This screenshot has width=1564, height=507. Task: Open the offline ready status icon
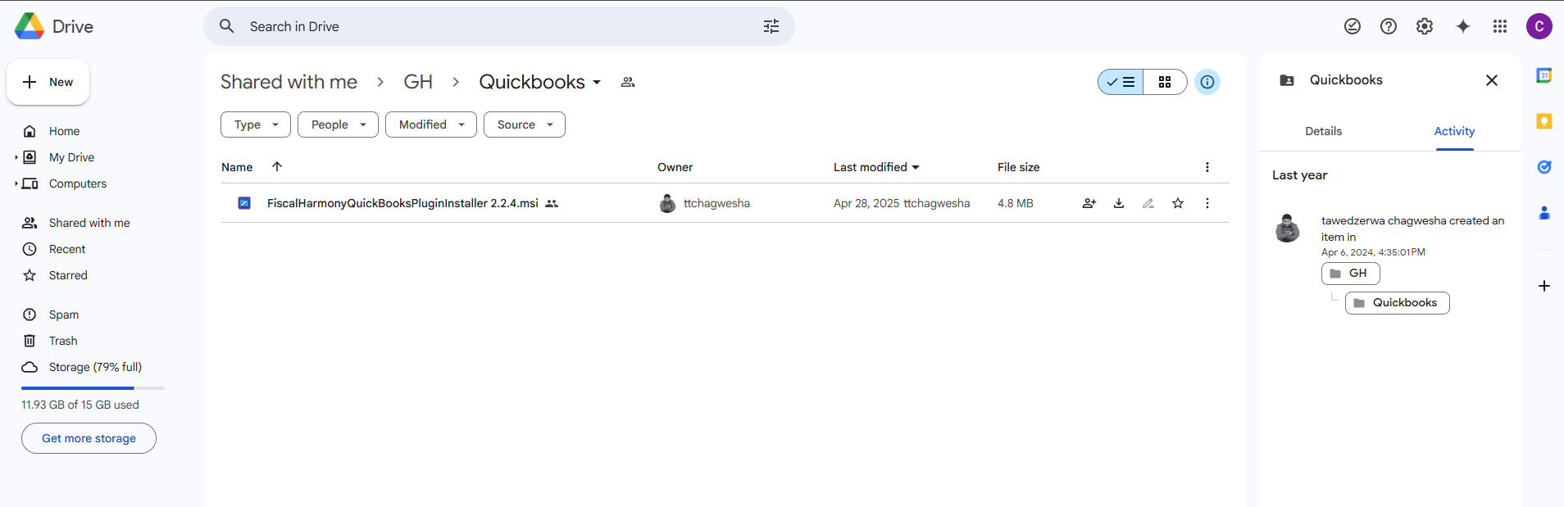[x=1353, y=26]
